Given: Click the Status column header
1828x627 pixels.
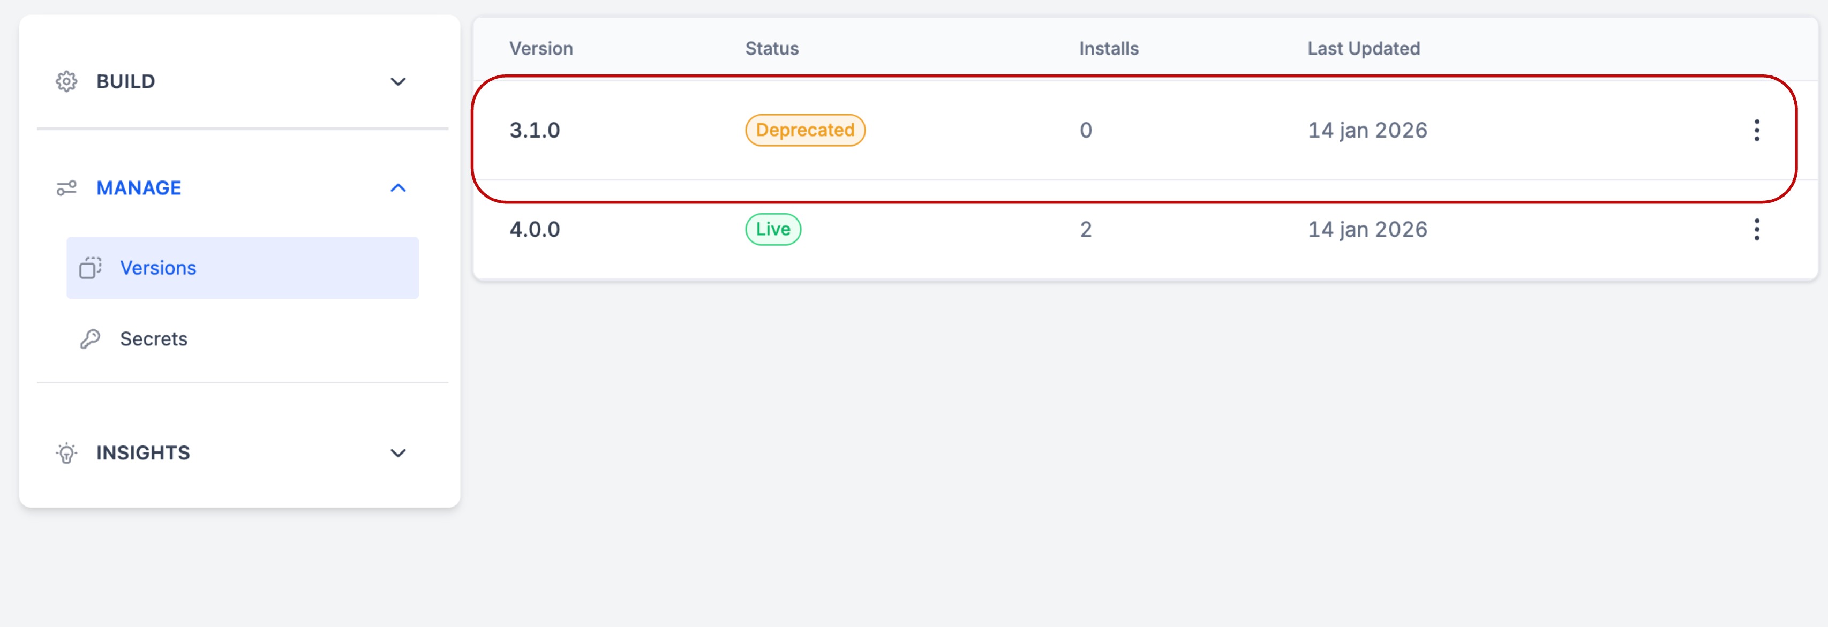Looking at the screenshot, I should click(x=771, y=49).
